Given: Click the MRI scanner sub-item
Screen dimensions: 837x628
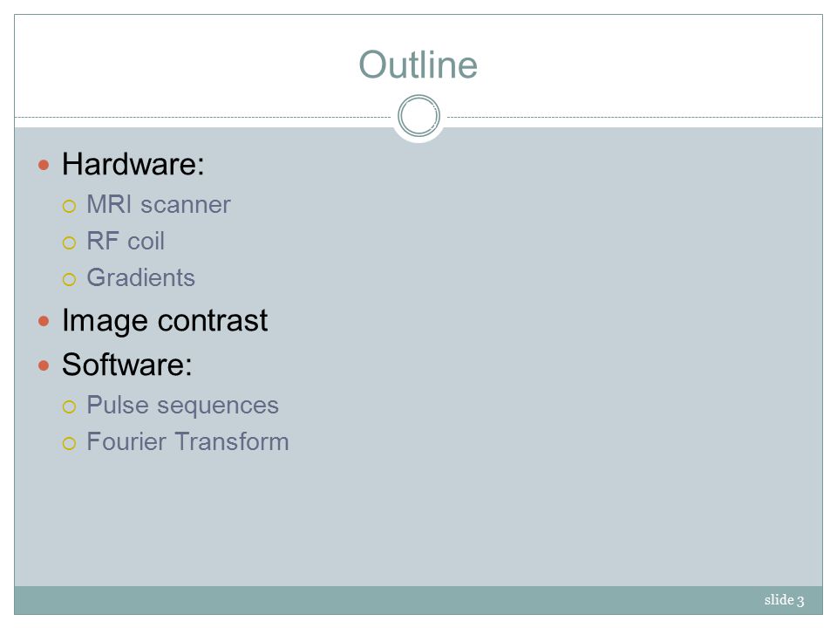Looking at the screenshot, I should [159, 204].
